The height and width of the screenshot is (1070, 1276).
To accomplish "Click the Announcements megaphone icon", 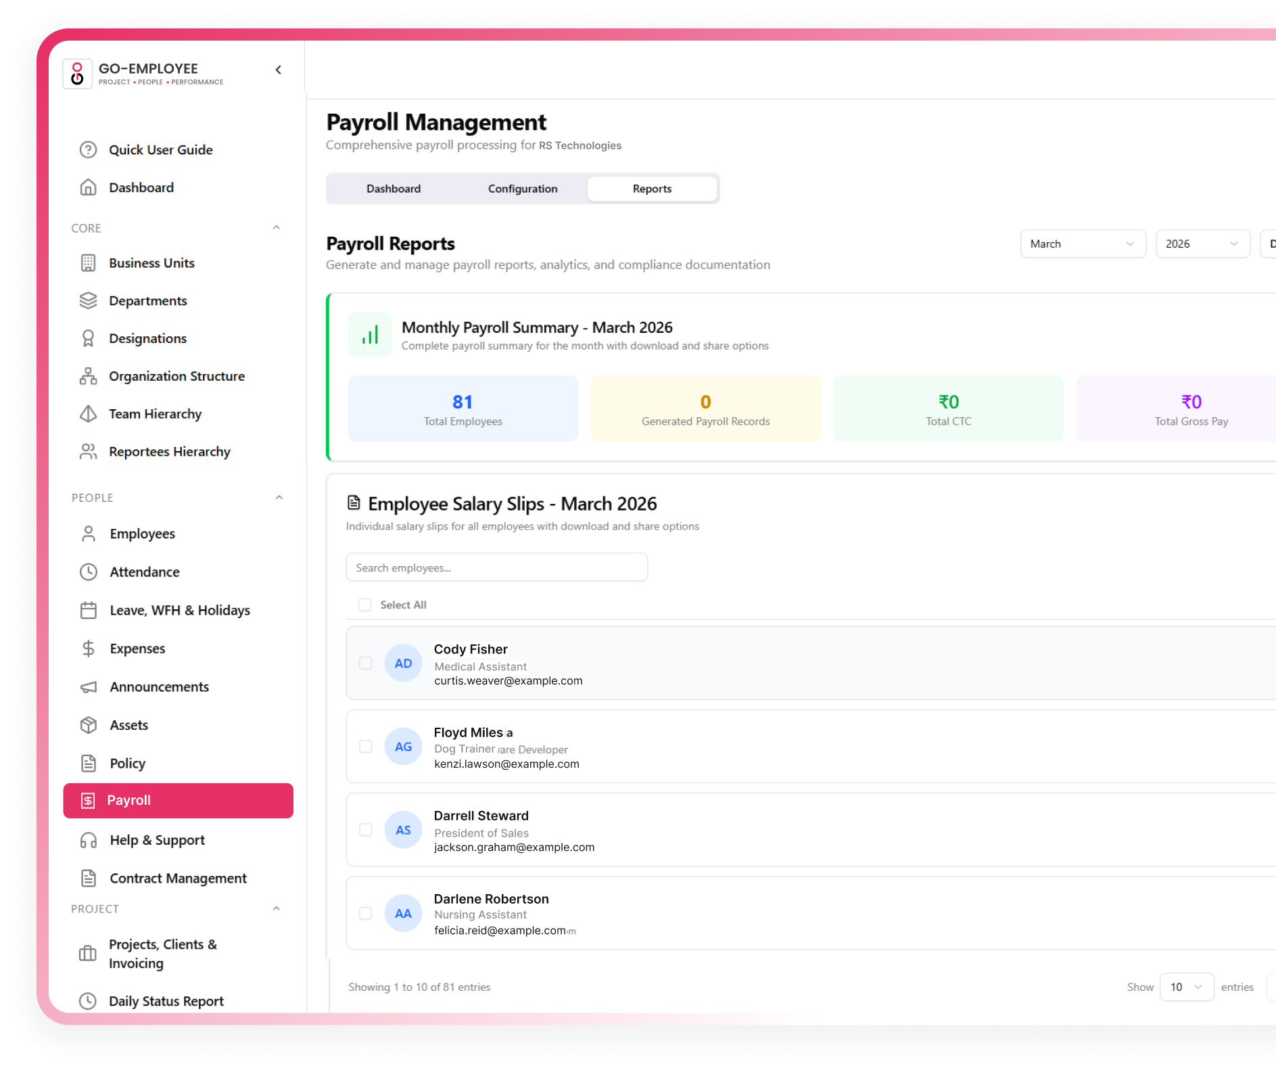I will 89,687.
